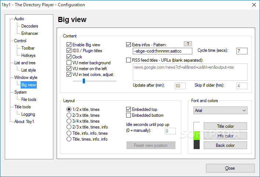Open About 1by1 page
Image resolution: width=260 pixels, height=177 pixels.
point(24,122)
